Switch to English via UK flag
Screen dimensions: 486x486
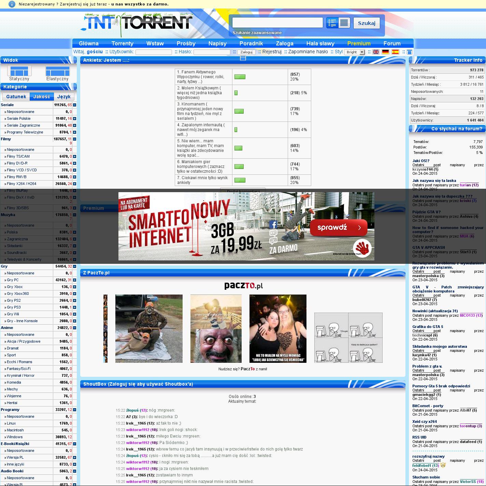(x=376, y=52)
